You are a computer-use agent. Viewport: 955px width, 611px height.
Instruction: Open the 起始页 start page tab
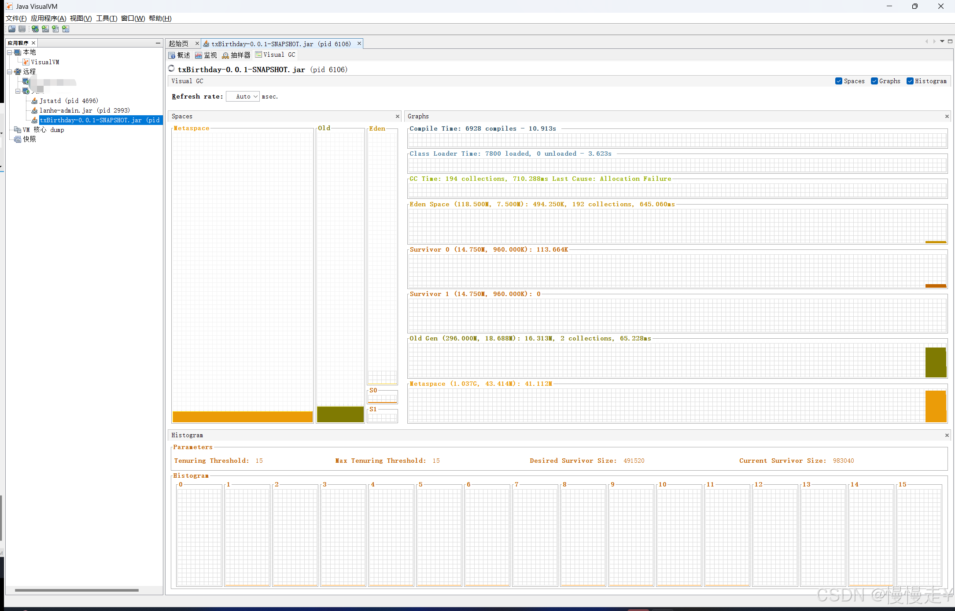[179, 44]
